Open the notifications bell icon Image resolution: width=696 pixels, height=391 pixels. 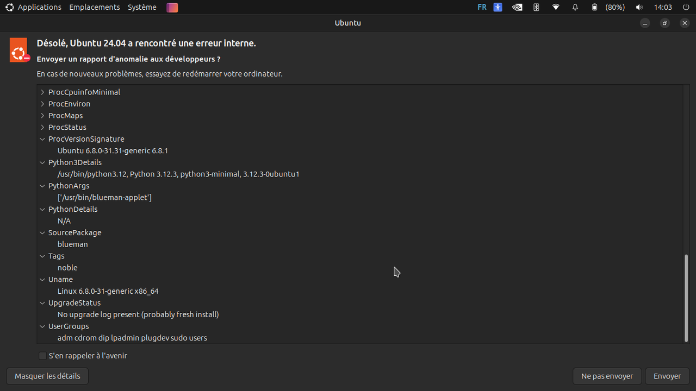[x=575, y=7]
